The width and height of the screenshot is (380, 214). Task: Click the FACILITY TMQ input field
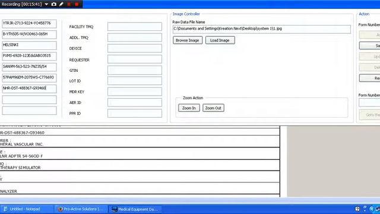[x=135, y=26]
